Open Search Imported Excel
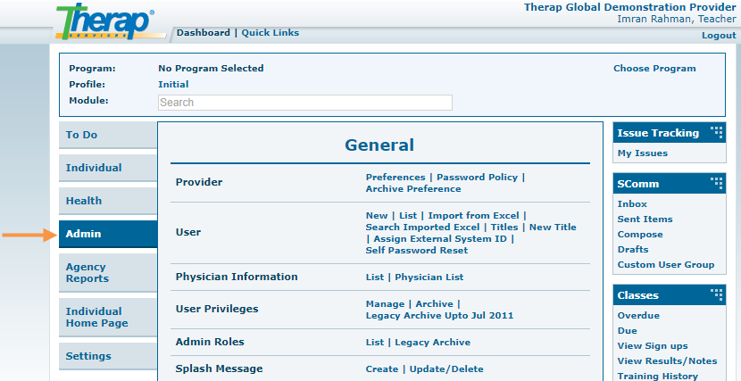741x381 pixels. pos(422,228)
